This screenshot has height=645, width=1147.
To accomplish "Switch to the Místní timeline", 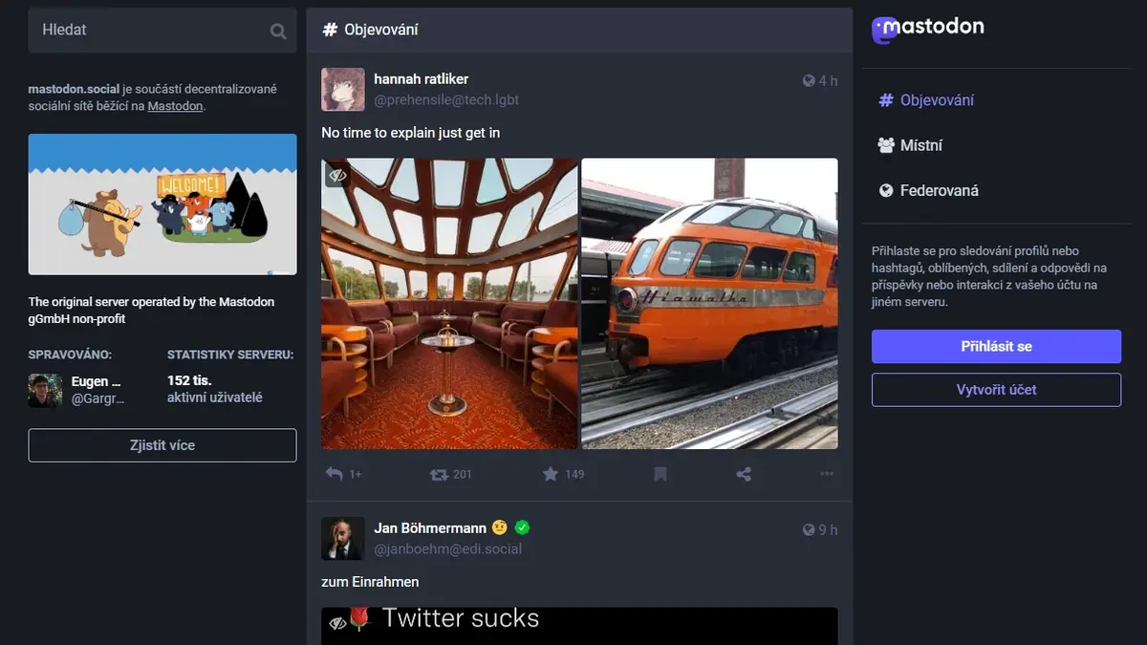I will coord(910,145).
